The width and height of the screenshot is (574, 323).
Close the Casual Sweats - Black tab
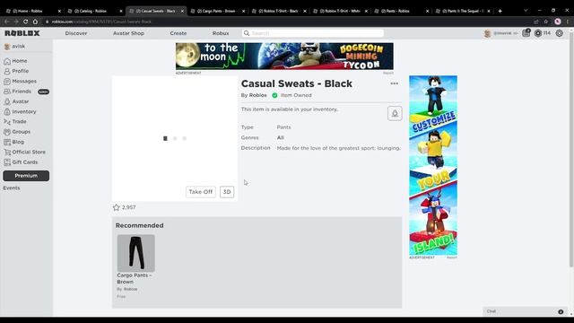click(x=182, y=11)
